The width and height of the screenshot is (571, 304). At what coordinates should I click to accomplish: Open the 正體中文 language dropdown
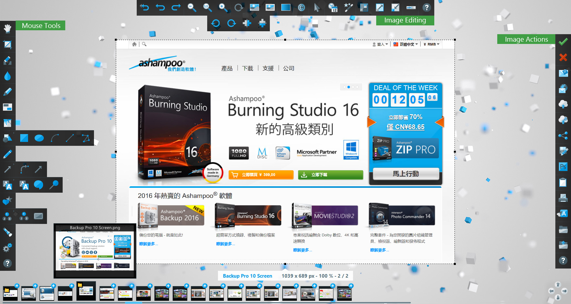pos(406,44)
